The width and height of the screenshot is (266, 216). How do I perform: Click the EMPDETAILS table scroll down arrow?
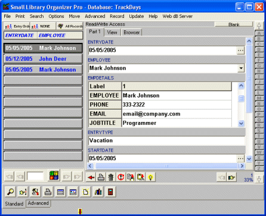pos(241,123)
